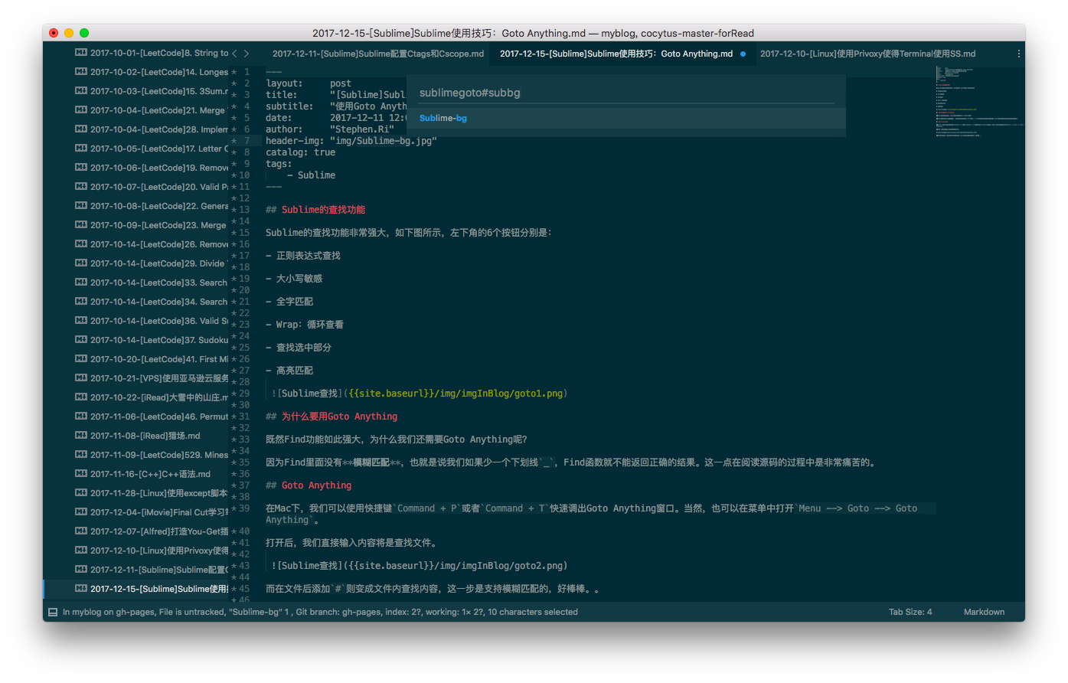
Task: Click Markdown icon of '46. Permut' file
Action: [80, 417]
